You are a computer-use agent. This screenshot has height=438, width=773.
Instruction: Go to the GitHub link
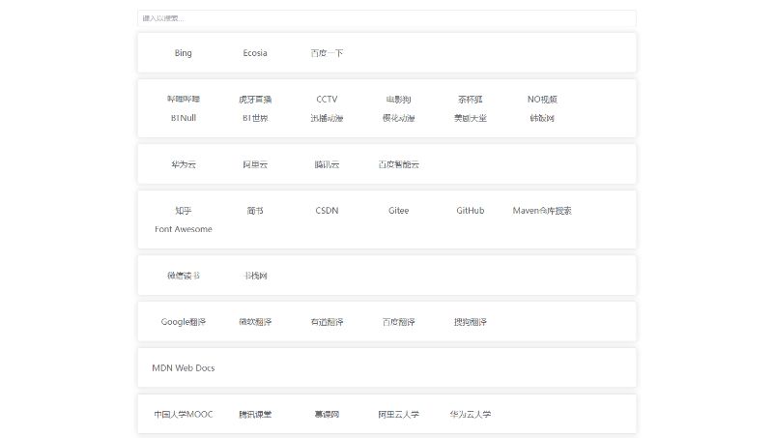(471, 211)
